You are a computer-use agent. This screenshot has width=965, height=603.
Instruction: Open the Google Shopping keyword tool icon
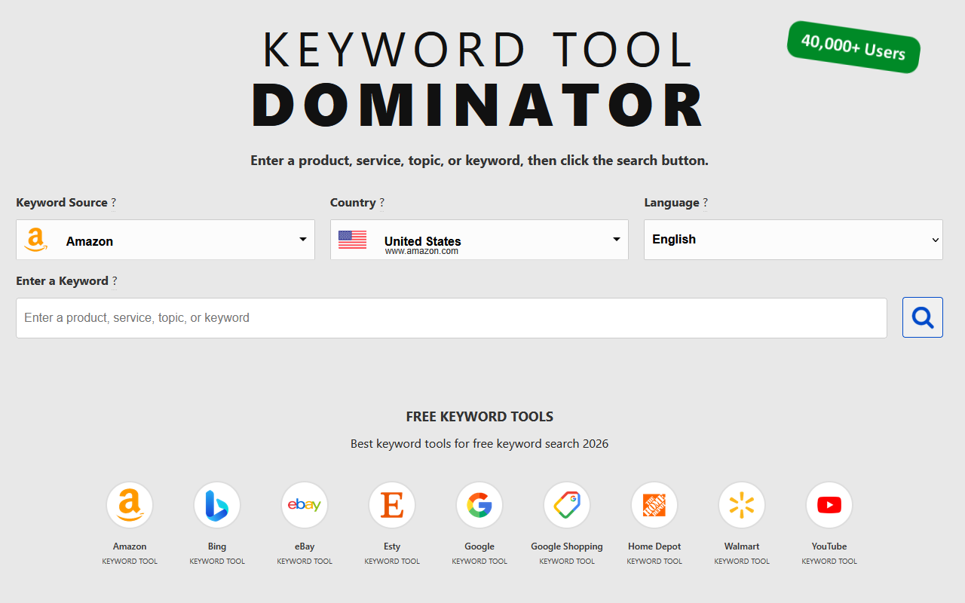point(567,505)
